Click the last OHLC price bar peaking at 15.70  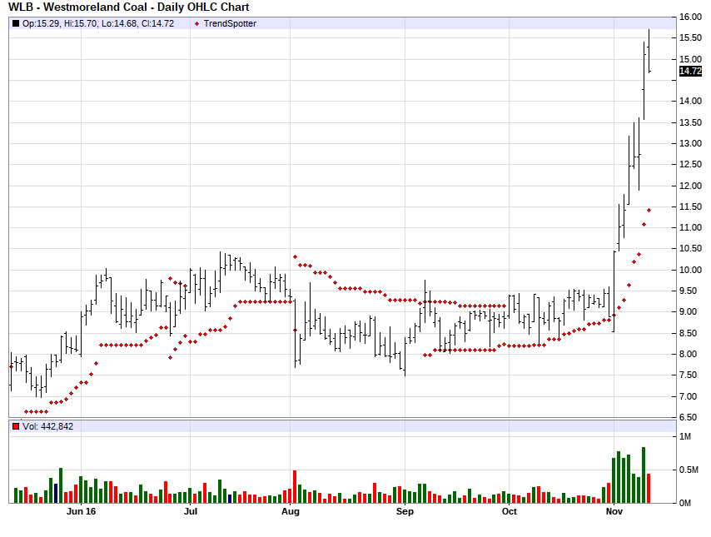pyautogui.click(x=649, y=51)
